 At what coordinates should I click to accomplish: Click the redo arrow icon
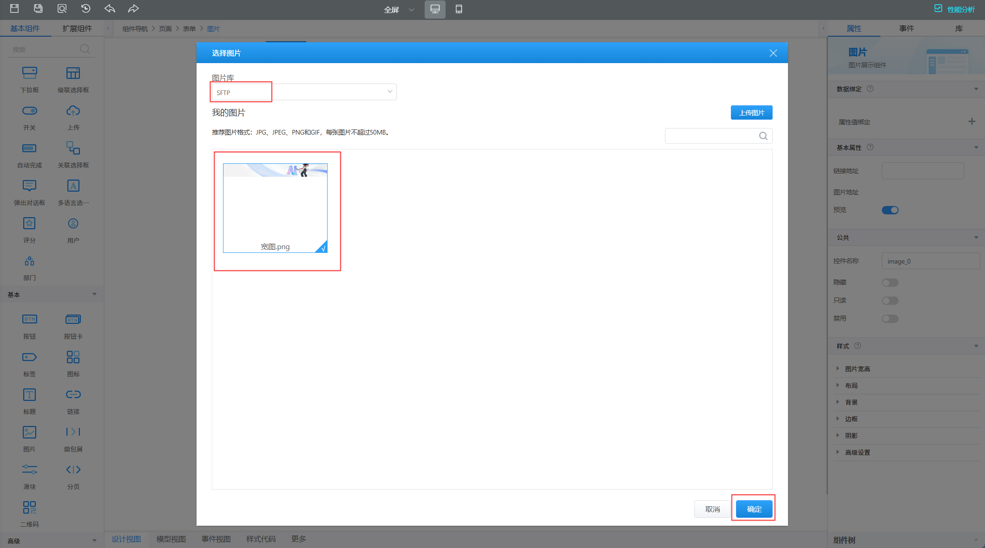click(133, 8)
